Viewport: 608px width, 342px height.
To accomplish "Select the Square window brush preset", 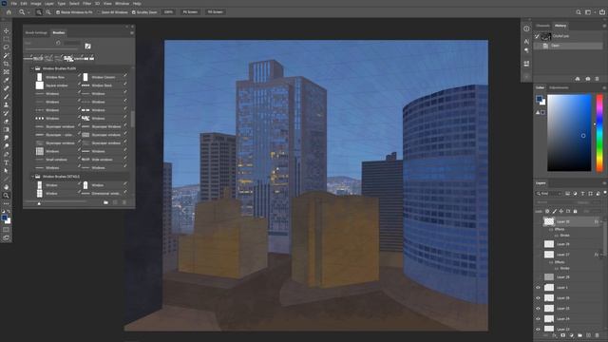I will point(57,85).
